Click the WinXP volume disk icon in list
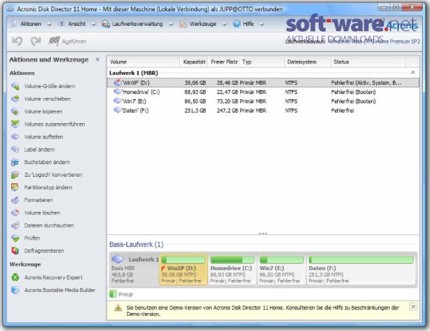Viewport: 430px width, 331px height. pyautogui.click(x=118, y=82)
